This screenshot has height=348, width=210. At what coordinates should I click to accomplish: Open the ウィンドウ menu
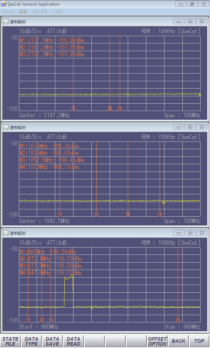[40, 12]
